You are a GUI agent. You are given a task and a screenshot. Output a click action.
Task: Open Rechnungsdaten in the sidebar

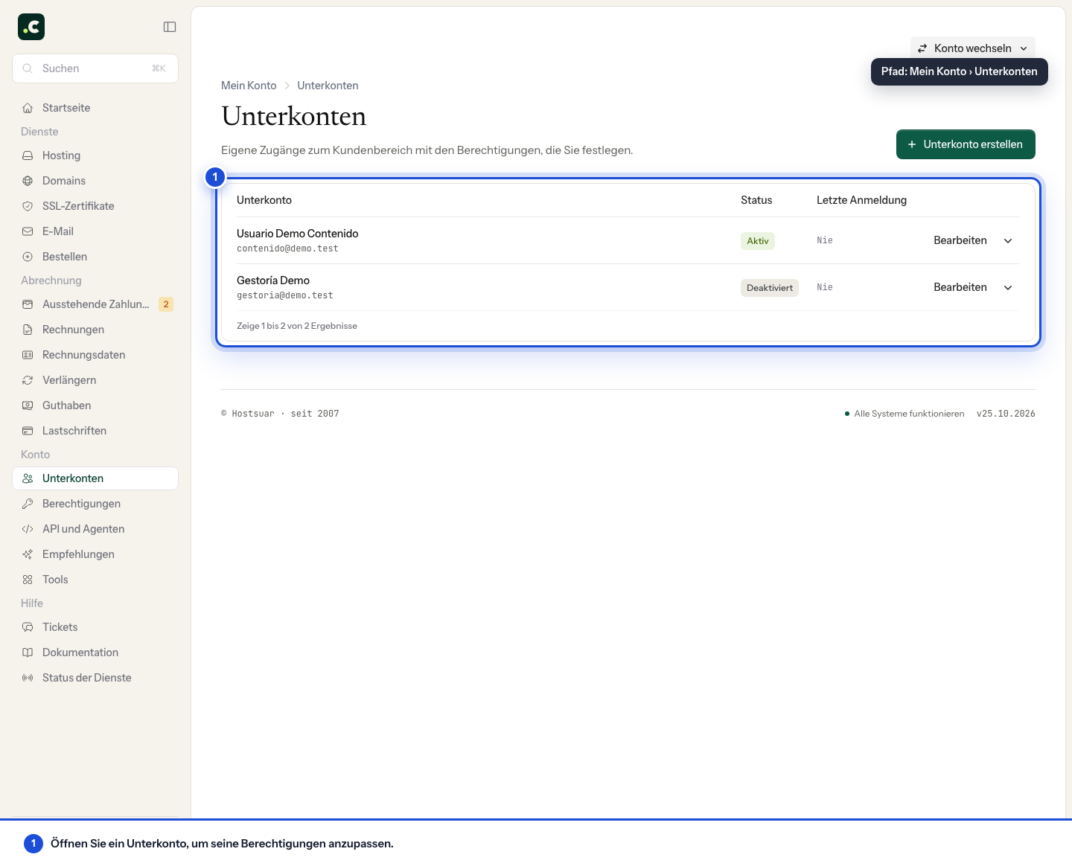pos(95,355)
